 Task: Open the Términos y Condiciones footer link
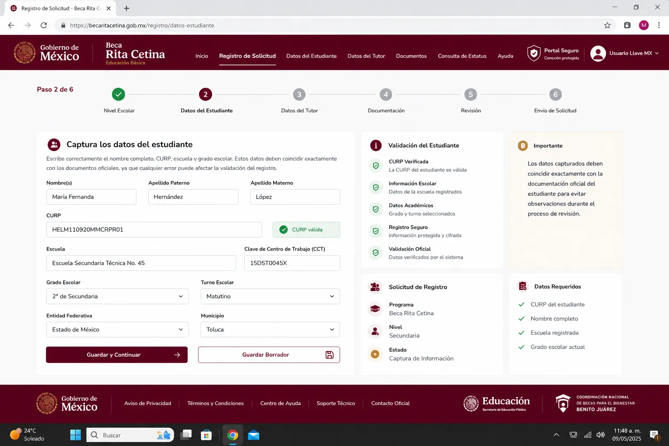(x=216, y=403)
